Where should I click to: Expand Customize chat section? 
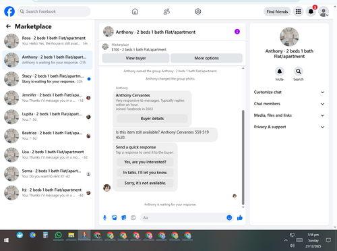point(289,92)
